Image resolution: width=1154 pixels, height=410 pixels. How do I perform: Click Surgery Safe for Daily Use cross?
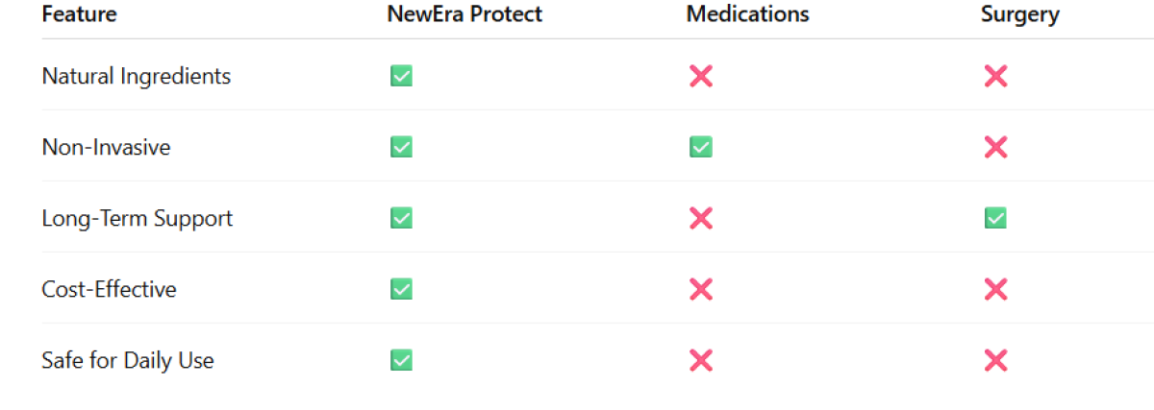coord(995,360)
